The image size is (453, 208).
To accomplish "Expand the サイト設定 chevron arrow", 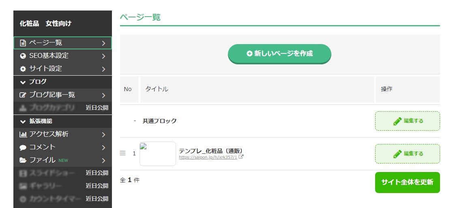I will [104, 69].
